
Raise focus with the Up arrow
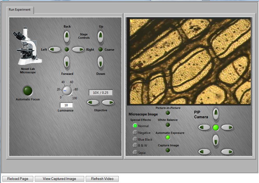pos(101,36)
